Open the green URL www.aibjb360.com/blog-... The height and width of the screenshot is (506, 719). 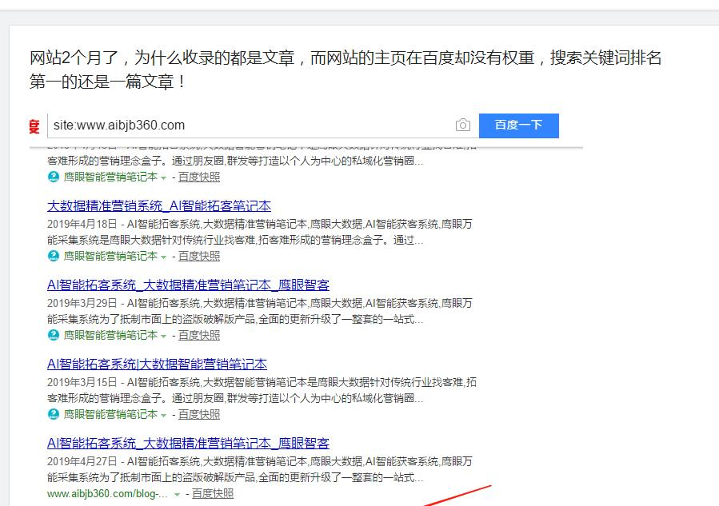click(107, 494)
